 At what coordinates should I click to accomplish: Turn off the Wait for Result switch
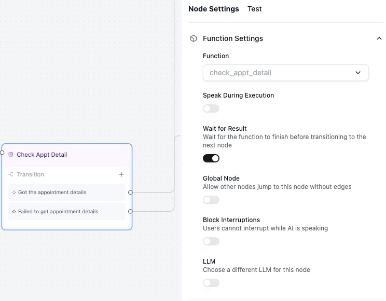tap(211, 158)
